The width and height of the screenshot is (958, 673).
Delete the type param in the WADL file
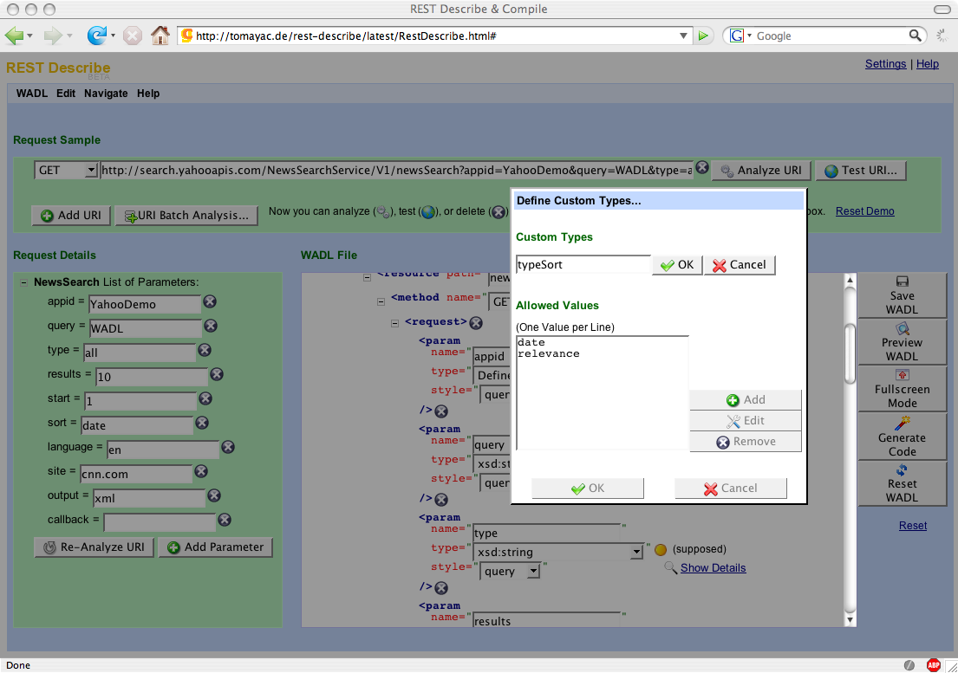pyautogui.click(x=441, y=588)
